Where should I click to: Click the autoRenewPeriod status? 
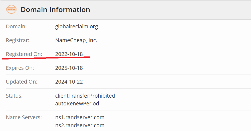(x=77, y=103)
